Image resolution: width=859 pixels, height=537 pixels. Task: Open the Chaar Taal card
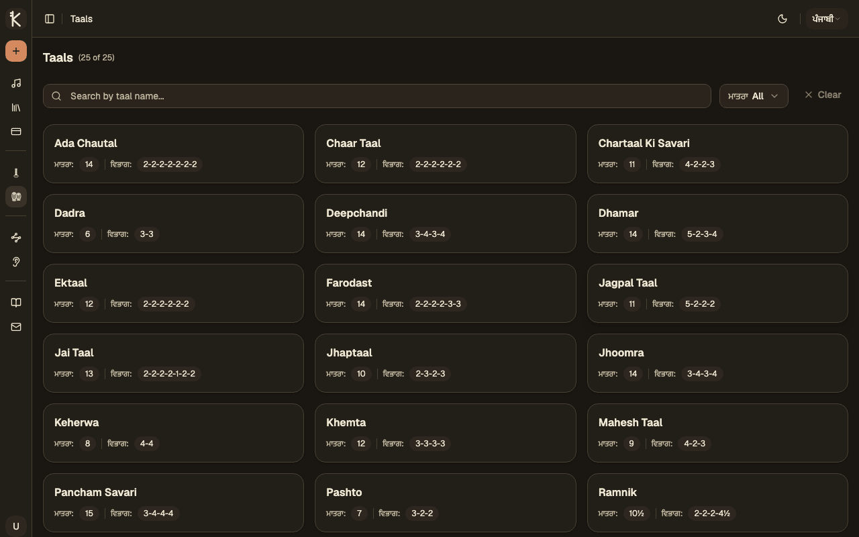pyautogui.click(x=446, y=154)
